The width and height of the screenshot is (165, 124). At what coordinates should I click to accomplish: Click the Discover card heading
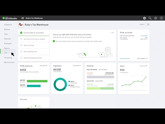23,99
